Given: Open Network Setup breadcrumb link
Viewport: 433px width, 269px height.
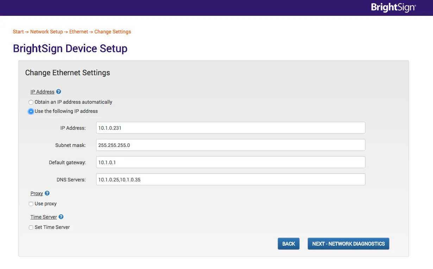Looking at the screenshot, I should click(x=46, y=32).
